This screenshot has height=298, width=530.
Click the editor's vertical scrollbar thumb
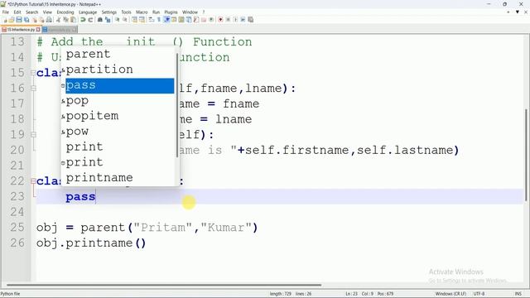[526, 155]
